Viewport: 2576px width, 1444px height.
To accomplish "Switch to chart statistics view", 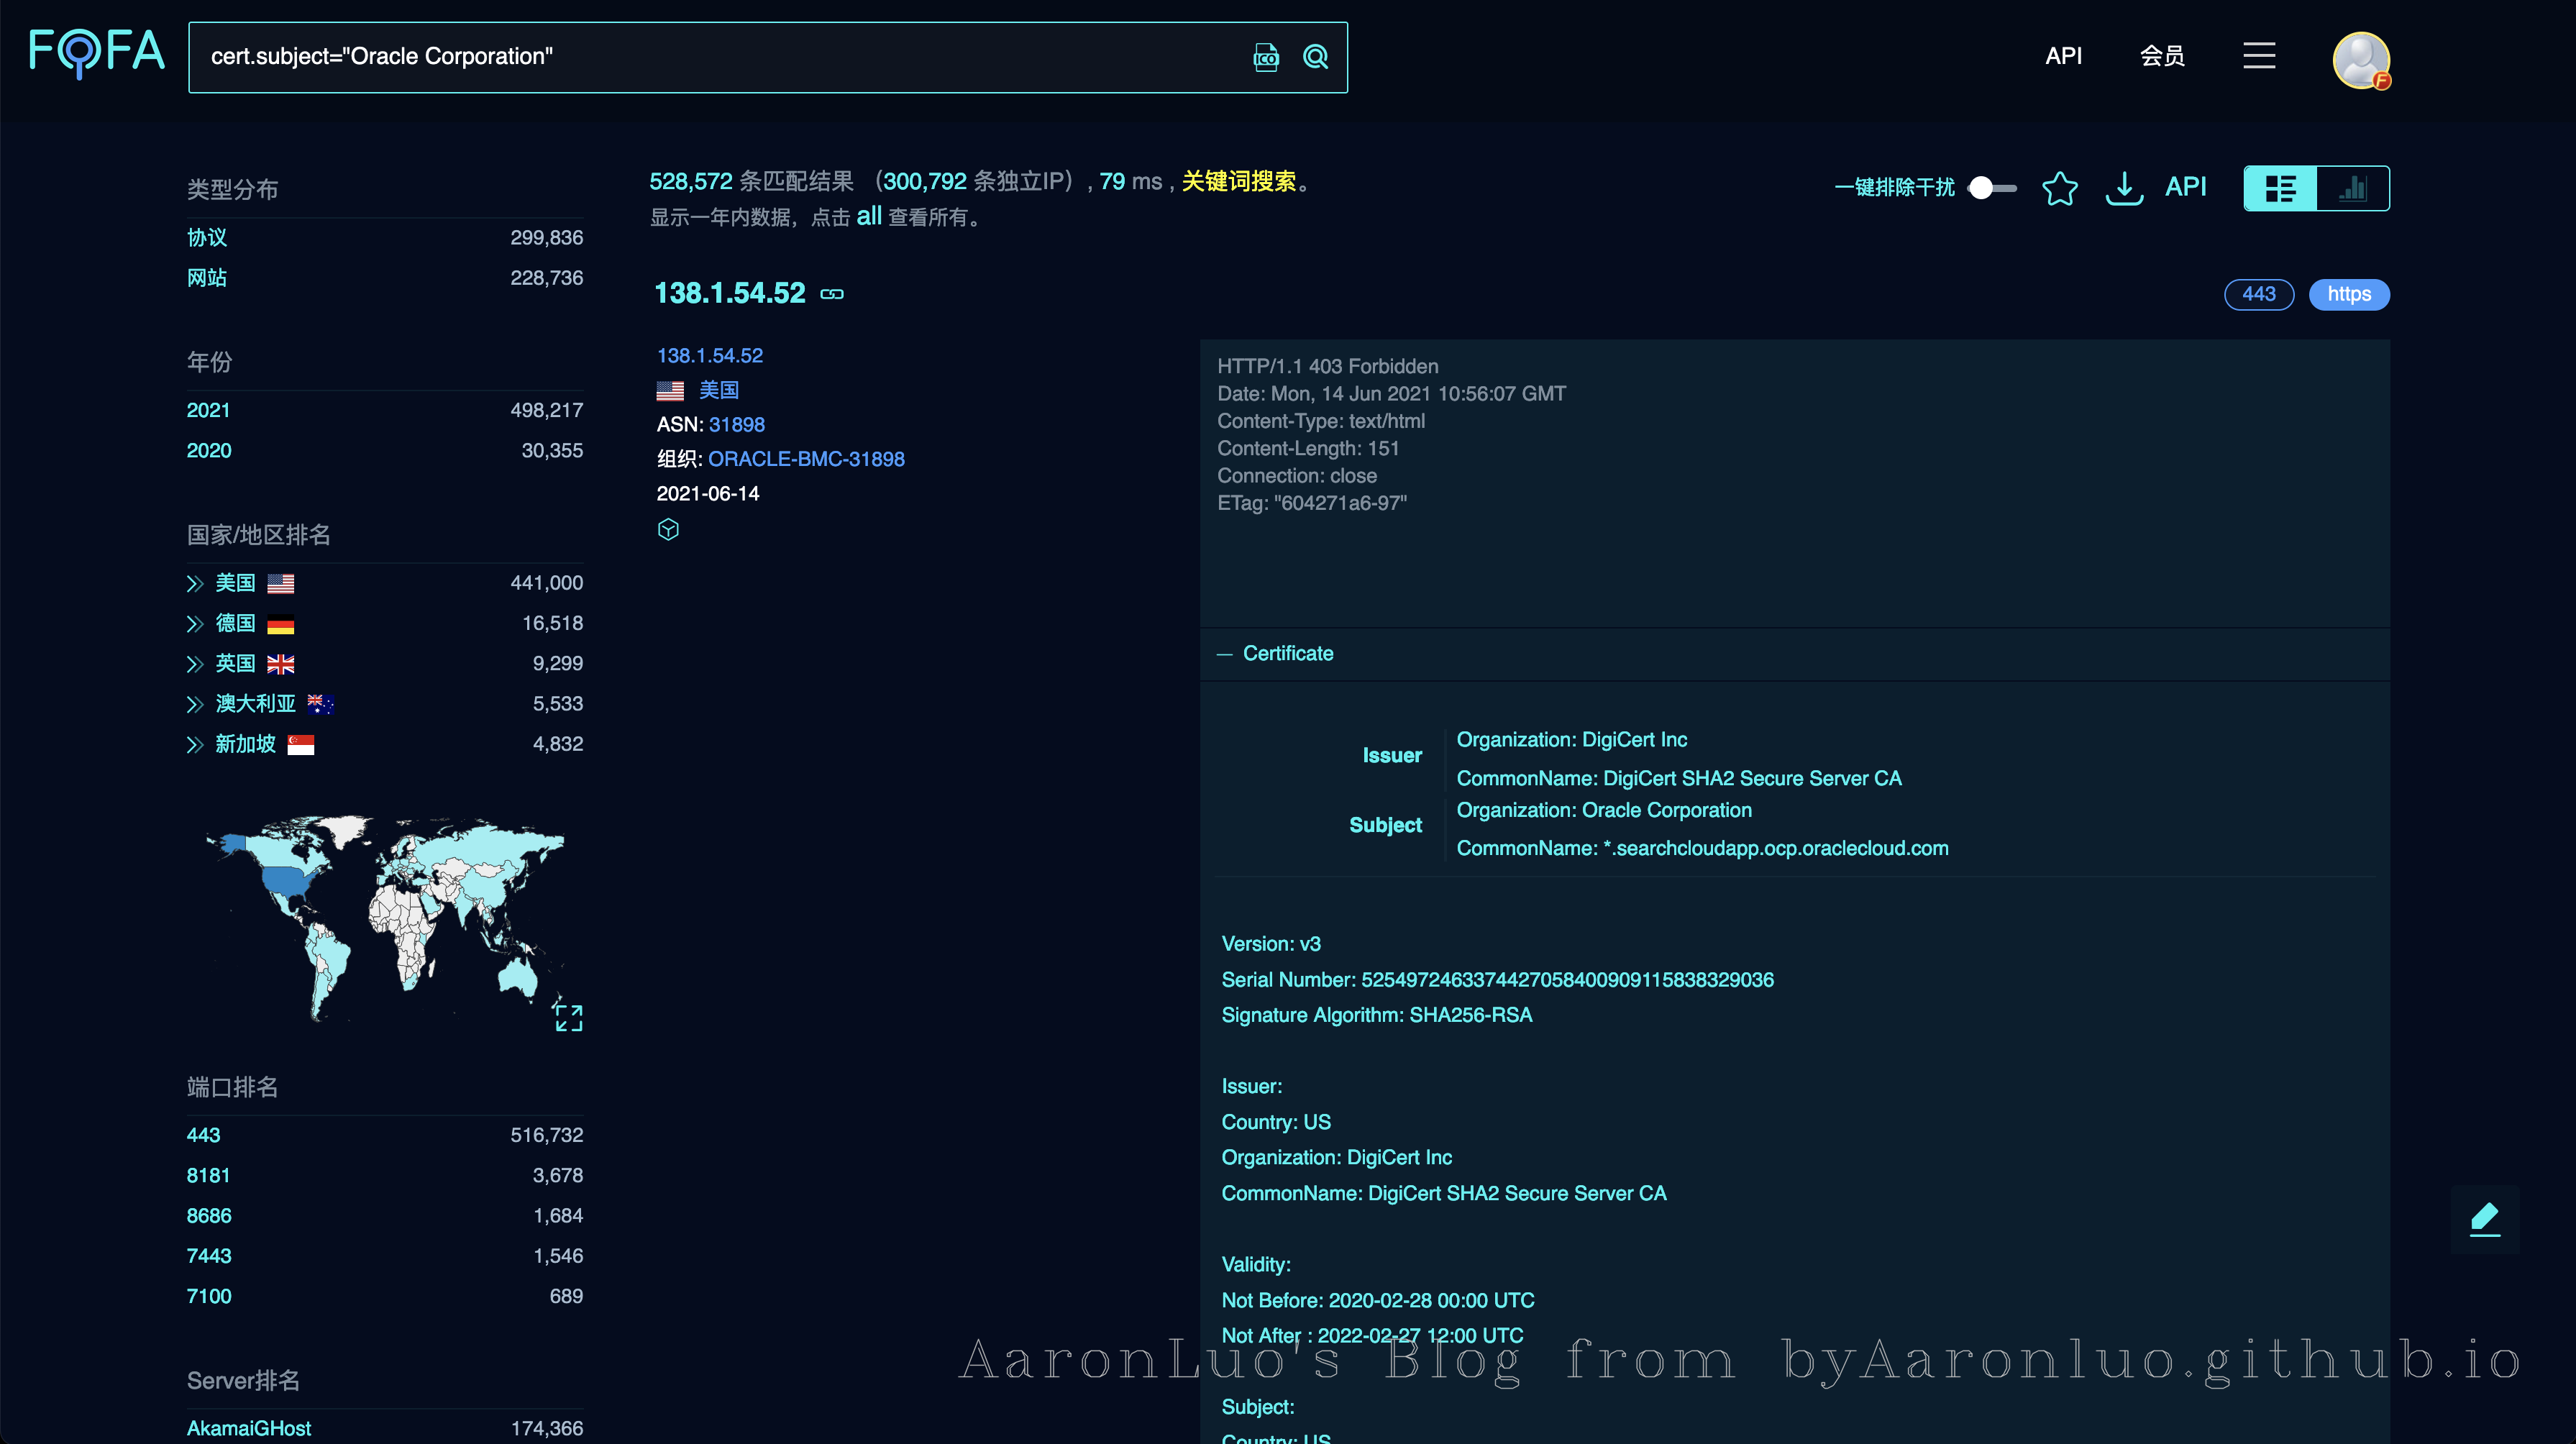I will [2353, 188].
